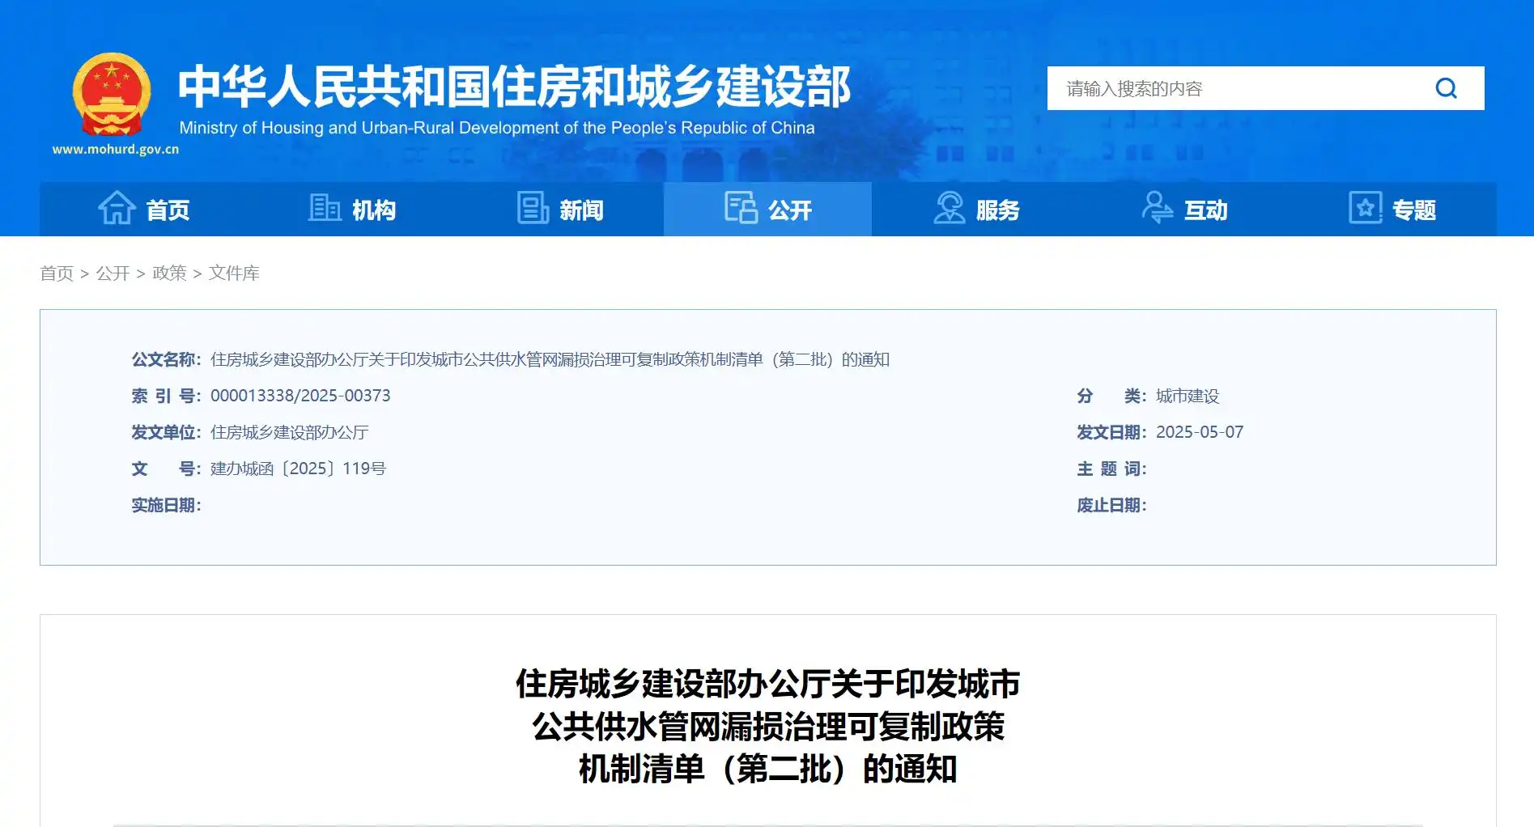The width and height of the screenshot is (1534, 827).
Task: Click the national emblem logo
Action: (x=112, y=95)
